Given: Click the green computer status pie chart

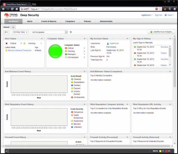Looking at the screenshot, I should point(55,51).
